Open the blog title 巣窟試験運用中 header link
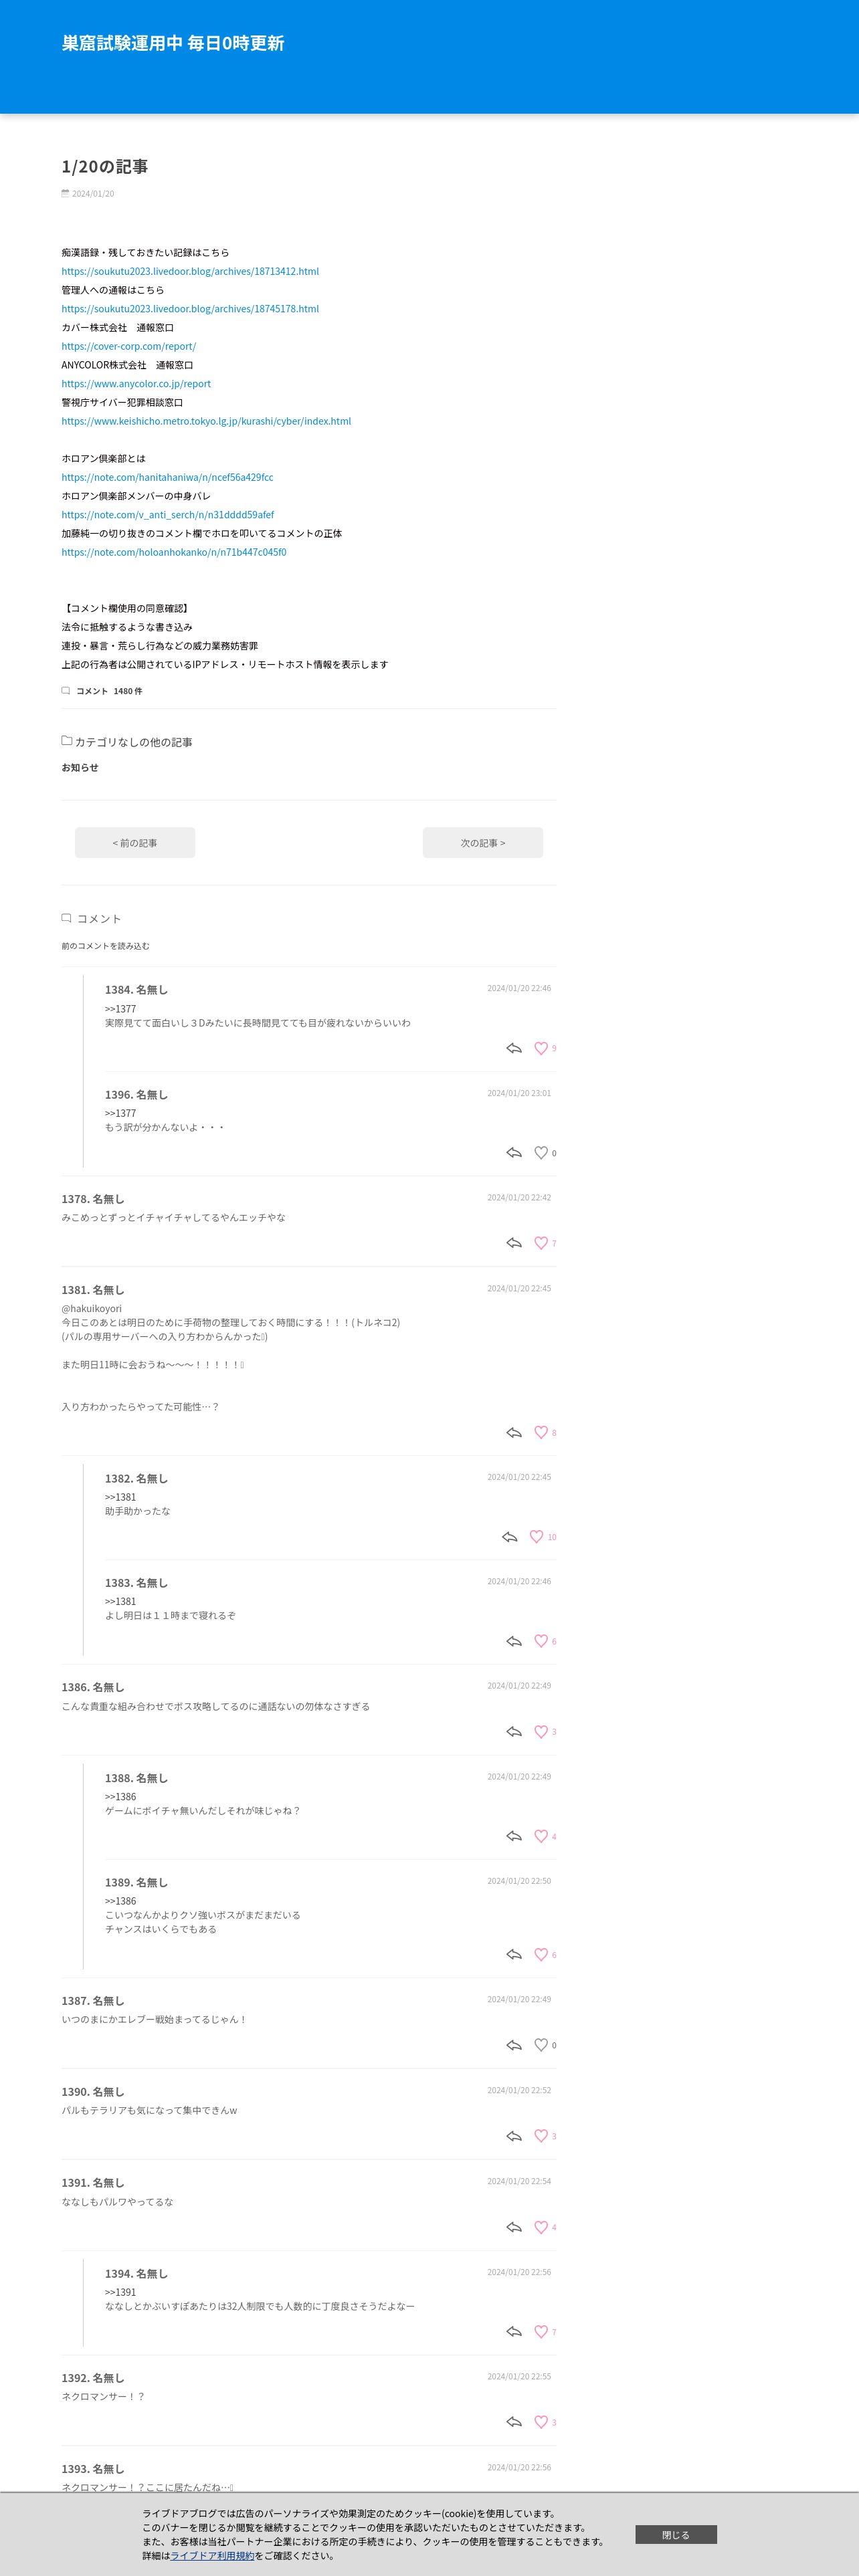The width and height of the screenshot is (859, 2576). (173, 43)
